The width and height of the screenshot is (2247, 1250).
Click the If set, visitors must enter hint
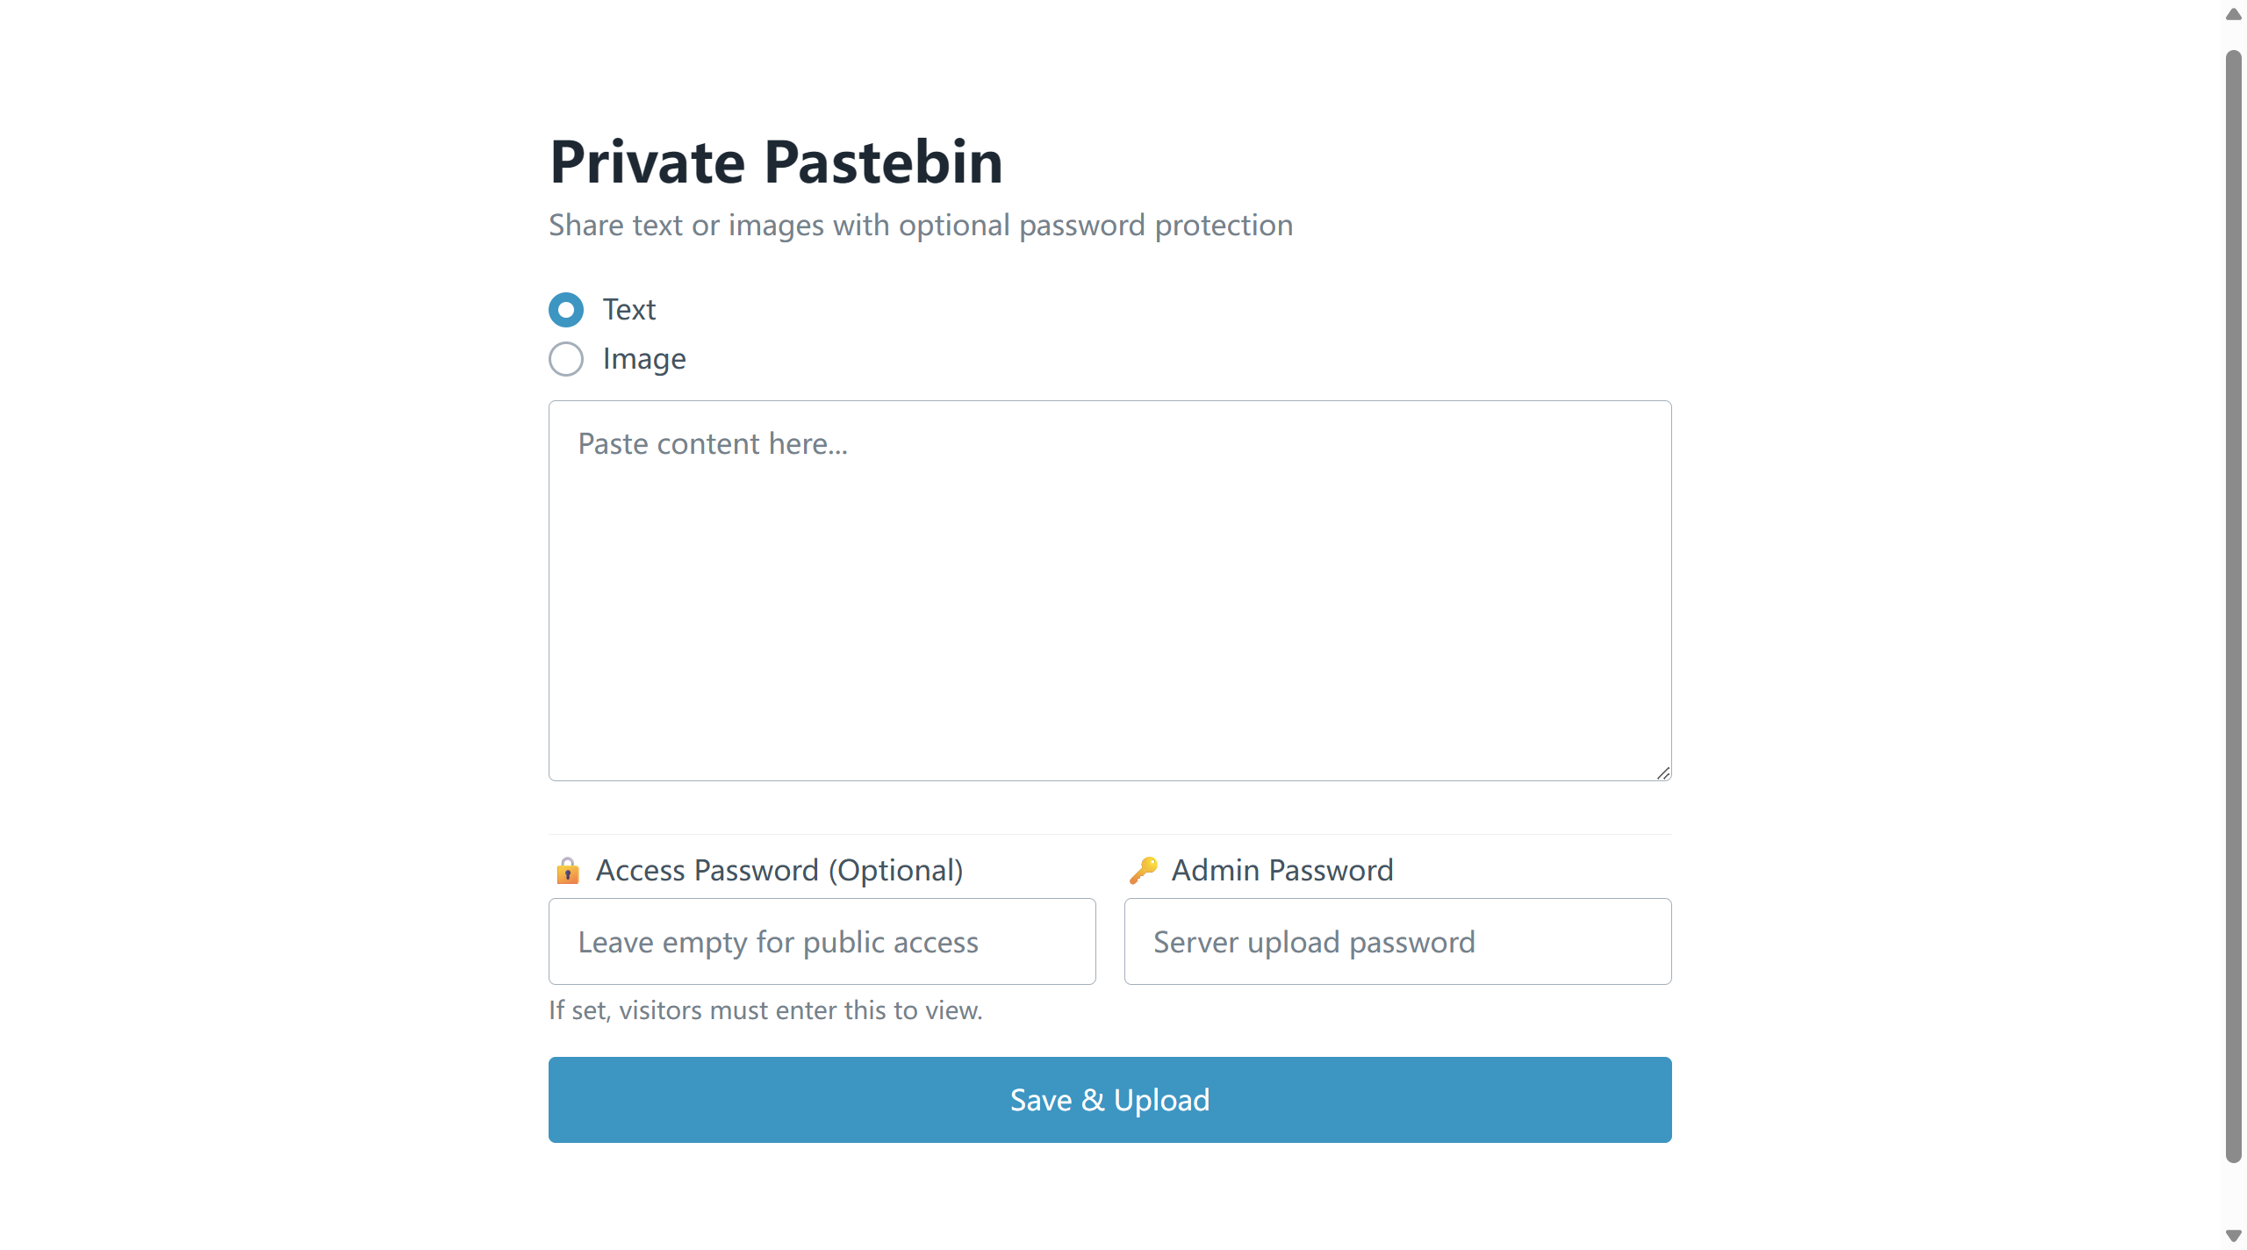[x=765, y=1010]
